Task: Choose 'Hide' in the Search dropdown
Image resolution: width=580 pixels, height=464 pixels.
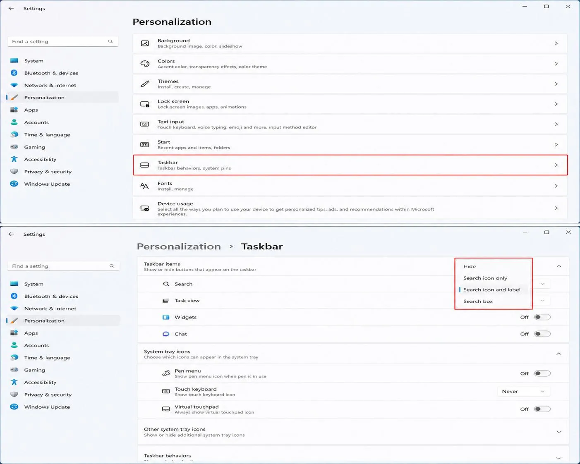Action: [493, 266]
